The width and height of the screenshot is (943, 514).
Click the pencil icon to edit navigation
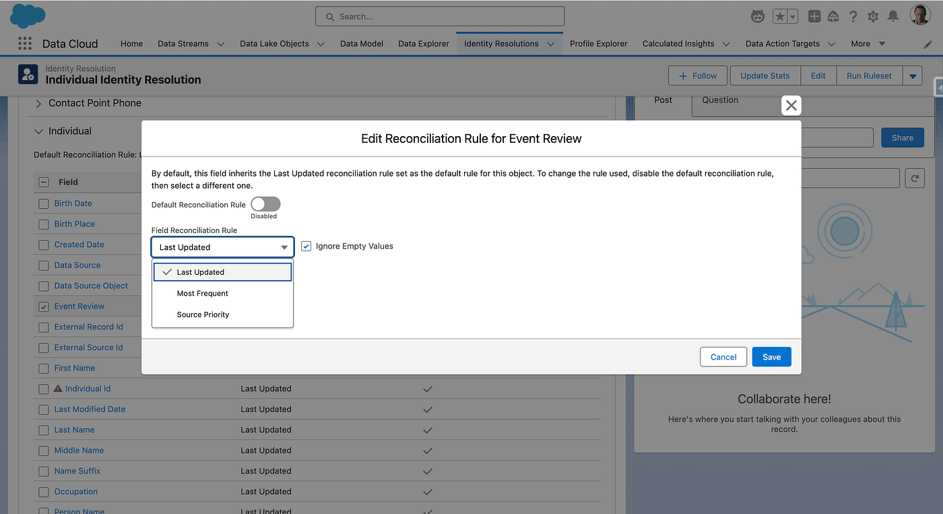pos(928,44)
